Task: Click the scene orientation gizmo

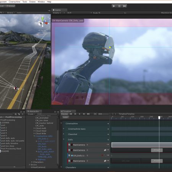Action: (x=43, y=22)
